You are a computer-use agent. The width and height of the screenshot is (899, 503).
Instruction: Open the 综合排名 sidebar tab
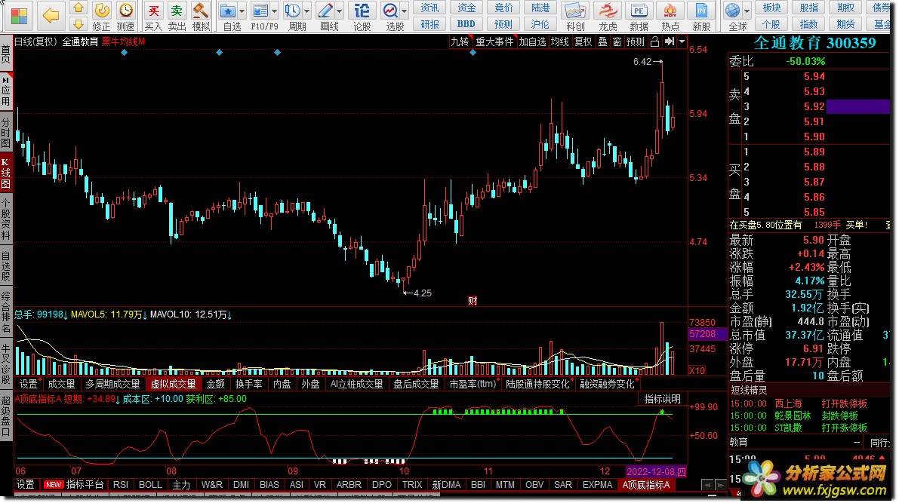click(x=6, y=313)
